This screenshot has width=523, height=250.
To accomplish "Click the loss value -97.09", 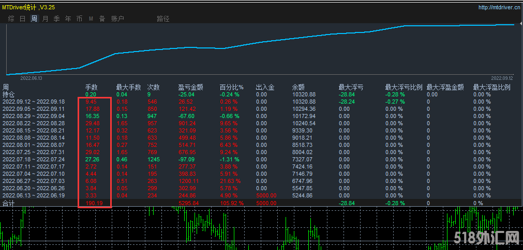I will pyautogui.click(x=187, y=159).
